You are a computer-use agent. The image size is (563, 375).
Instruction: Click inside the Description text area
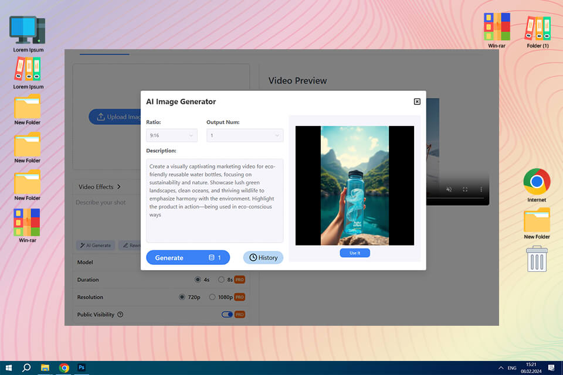pyautogui.click(x=215, y=200)
